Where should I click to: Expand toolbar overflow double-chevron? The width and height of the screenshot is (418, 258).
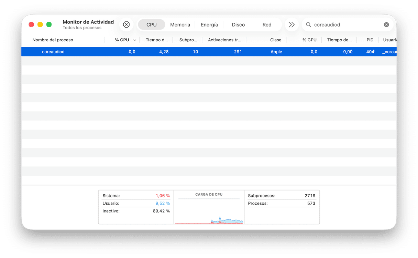[x=291, y=24]
